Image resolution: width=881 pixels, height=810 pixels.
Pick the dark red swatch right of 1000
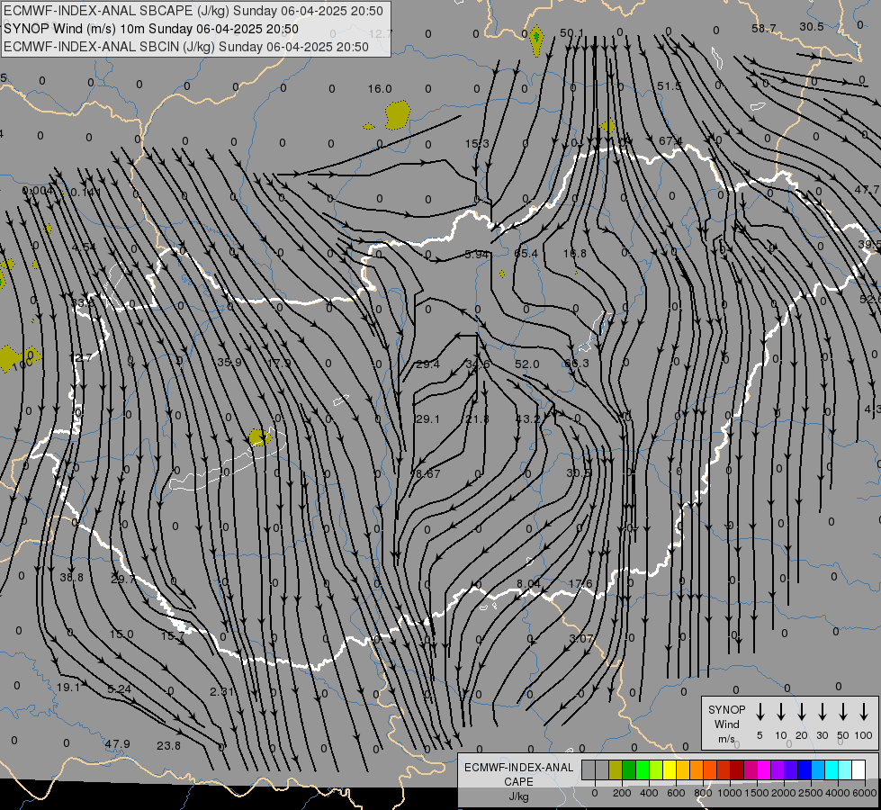click(737, 770)
